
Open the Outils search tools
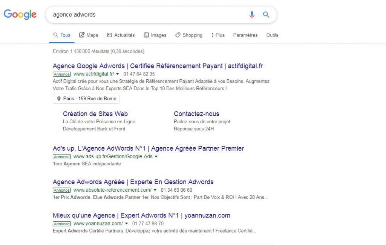click(x=272, y=35)
